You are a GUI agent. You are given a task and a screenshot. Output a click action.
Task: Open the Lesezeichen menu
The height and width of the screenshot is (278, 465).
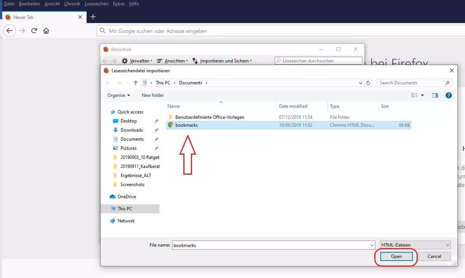tap(96, 4)
